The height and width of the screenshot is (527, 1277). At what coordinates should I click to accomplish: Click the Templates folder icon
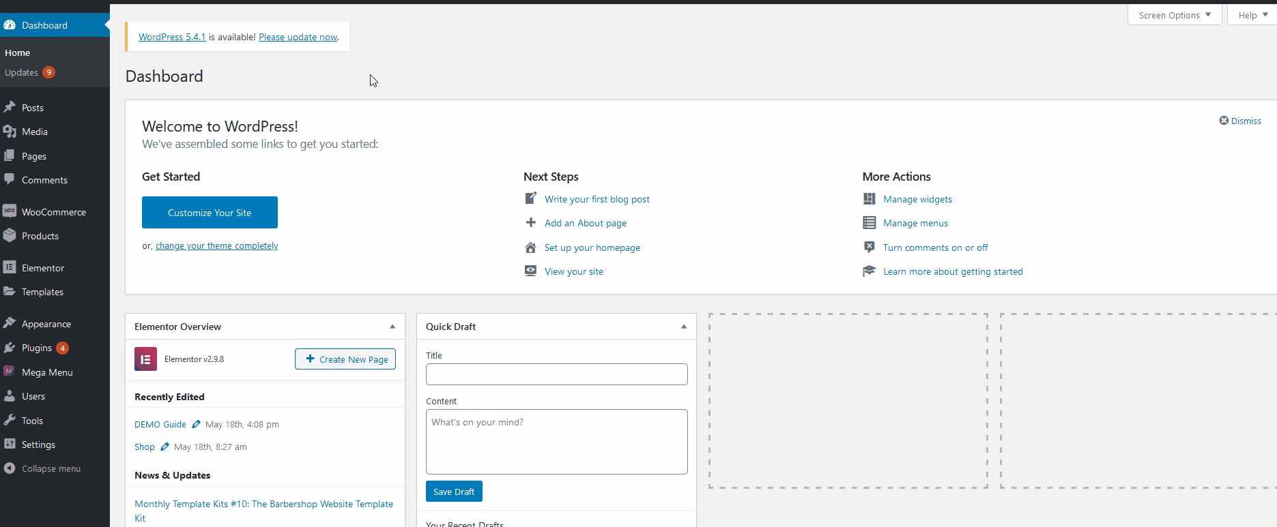coord(10,292)
